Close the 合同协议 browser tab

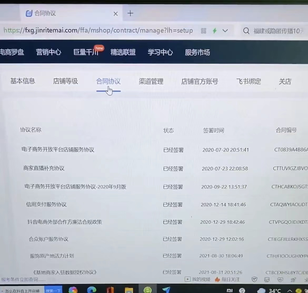pos(116,14)
